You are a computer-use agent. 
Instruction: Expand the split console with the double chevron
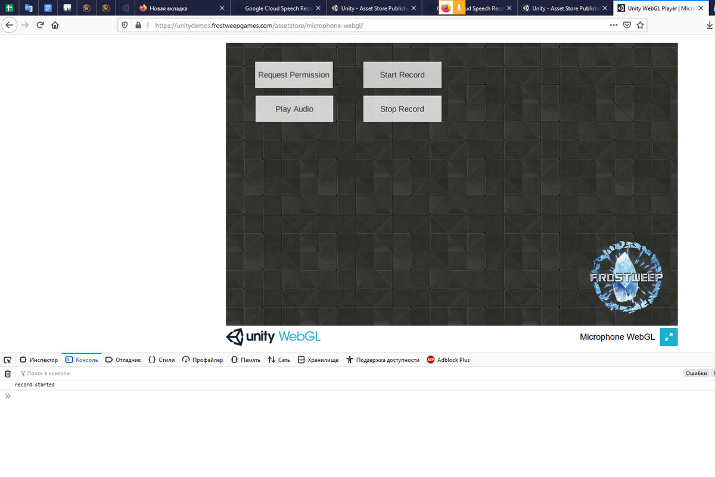[x=8, y=395]
